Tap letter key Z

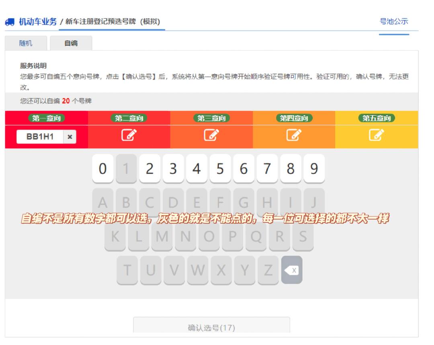268,270
